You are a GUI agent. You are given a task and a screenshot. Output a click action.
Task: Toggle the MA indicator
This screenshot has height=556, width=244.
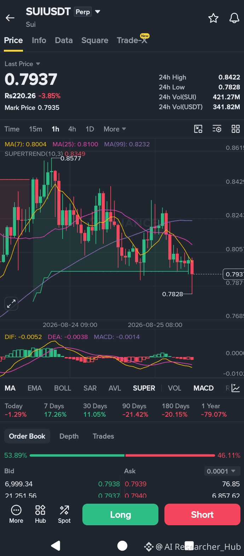pos(10,388)
